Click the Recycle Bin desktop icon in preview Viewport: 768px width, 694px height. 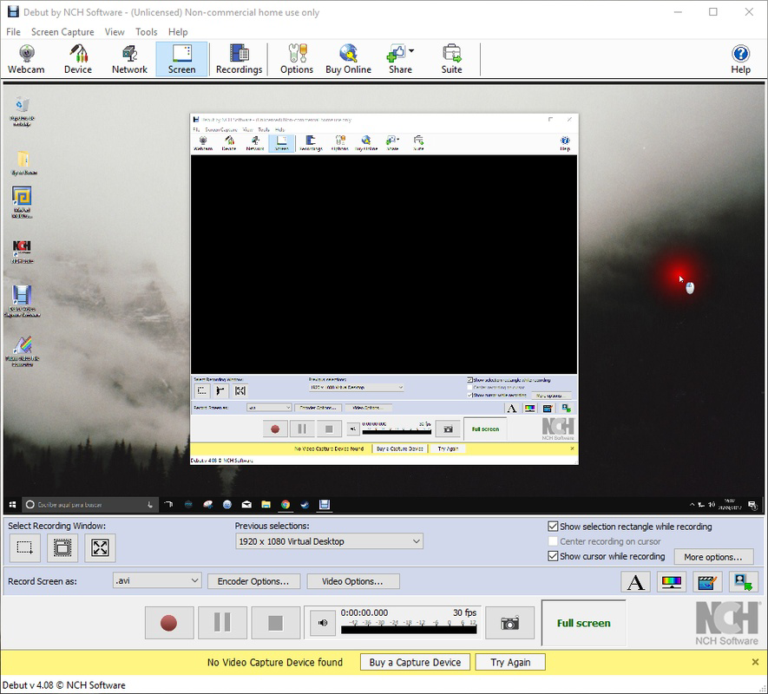point(22,111)
